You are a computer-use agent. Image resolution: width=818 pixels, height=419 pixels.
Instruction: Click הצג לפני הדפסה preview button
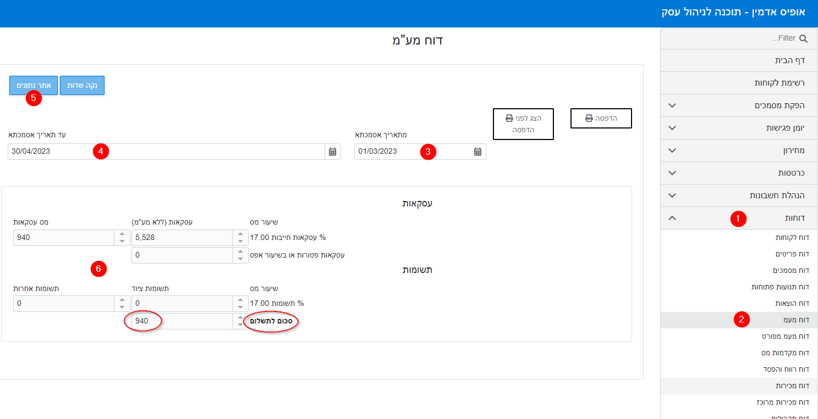tap(523, 124)
